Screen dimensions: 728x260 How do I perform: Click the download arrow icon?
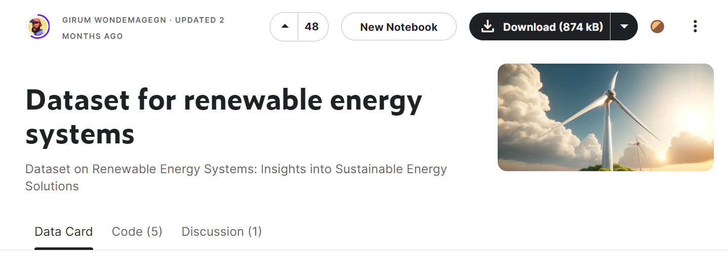488,27
